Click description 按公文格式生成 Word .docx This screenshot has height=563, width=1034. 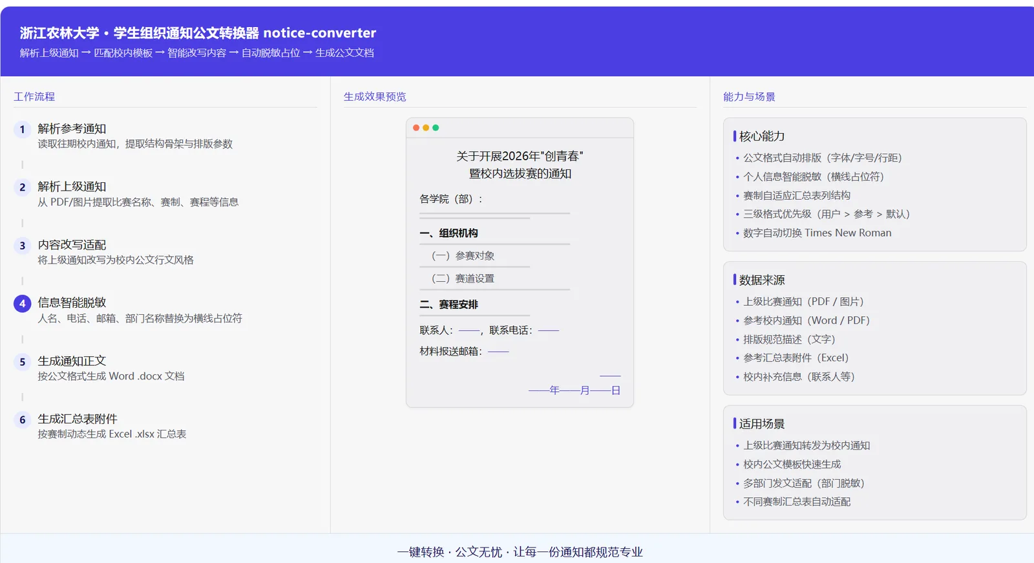point(111,376)
